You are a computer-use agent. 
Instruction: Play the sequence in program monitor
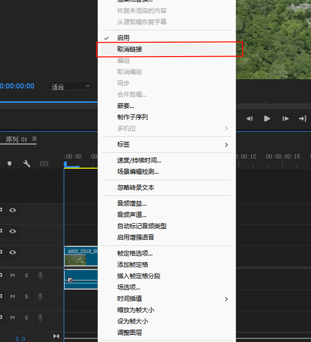click(267, 119)
